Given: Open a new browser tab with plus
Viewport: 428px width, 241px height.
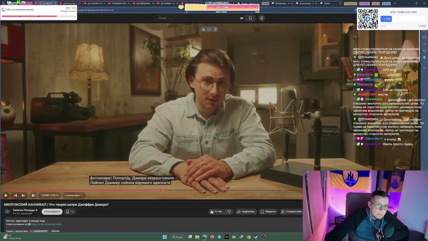Looking at the screenshot, I should 395,3.
